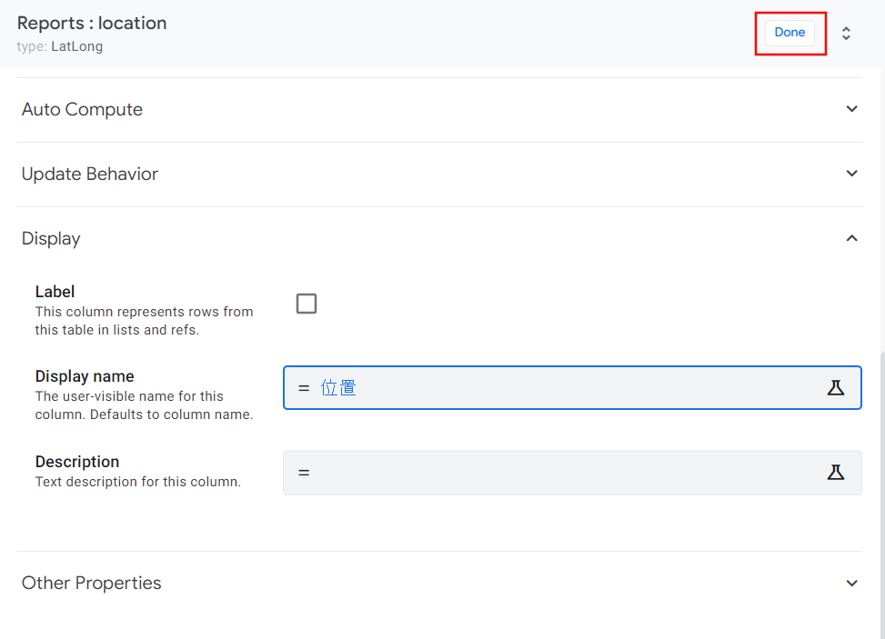
Task: Select the 位置 display name text
Action: pyautogui.click(x=338, y=386)
